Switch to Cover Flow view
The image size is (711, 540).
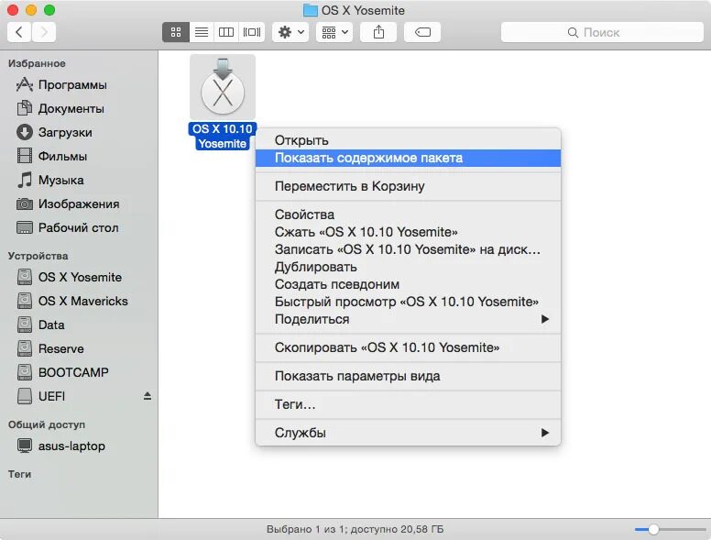click(252, 32)
